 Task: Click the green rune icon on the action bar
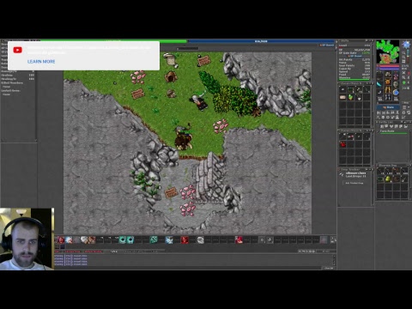tap(154, 239)
